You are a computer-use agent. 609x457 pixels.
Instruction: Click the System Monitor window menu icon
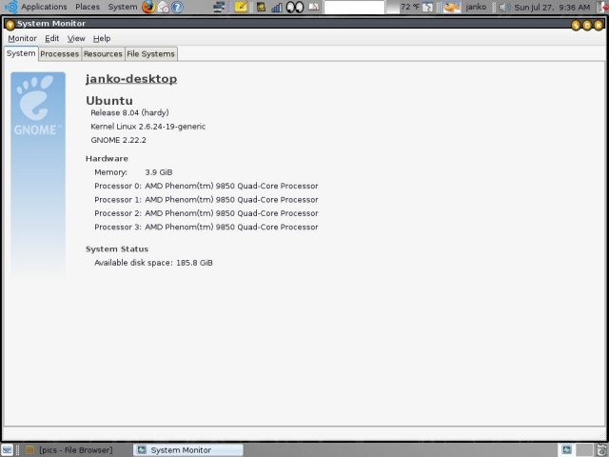(10, 24)
